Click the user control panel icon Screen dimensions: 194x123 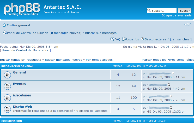point(5,33)
